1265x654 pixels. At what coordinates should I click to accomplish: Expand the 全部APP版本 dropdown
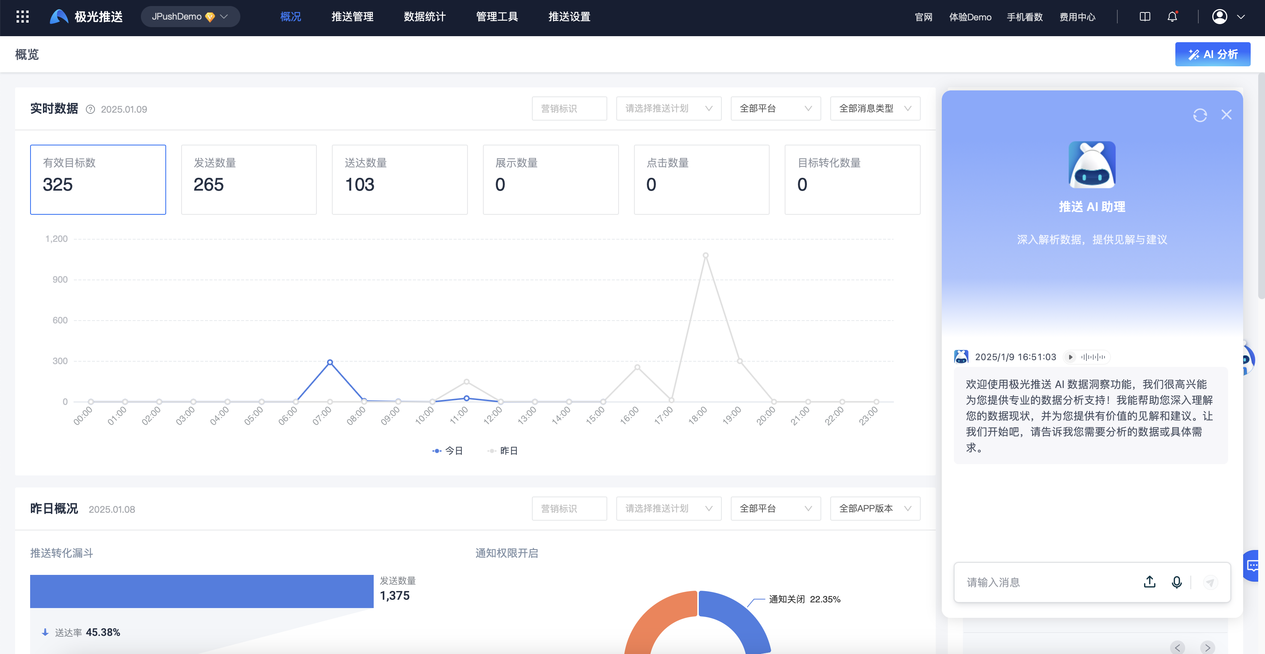tap(875, 508)
